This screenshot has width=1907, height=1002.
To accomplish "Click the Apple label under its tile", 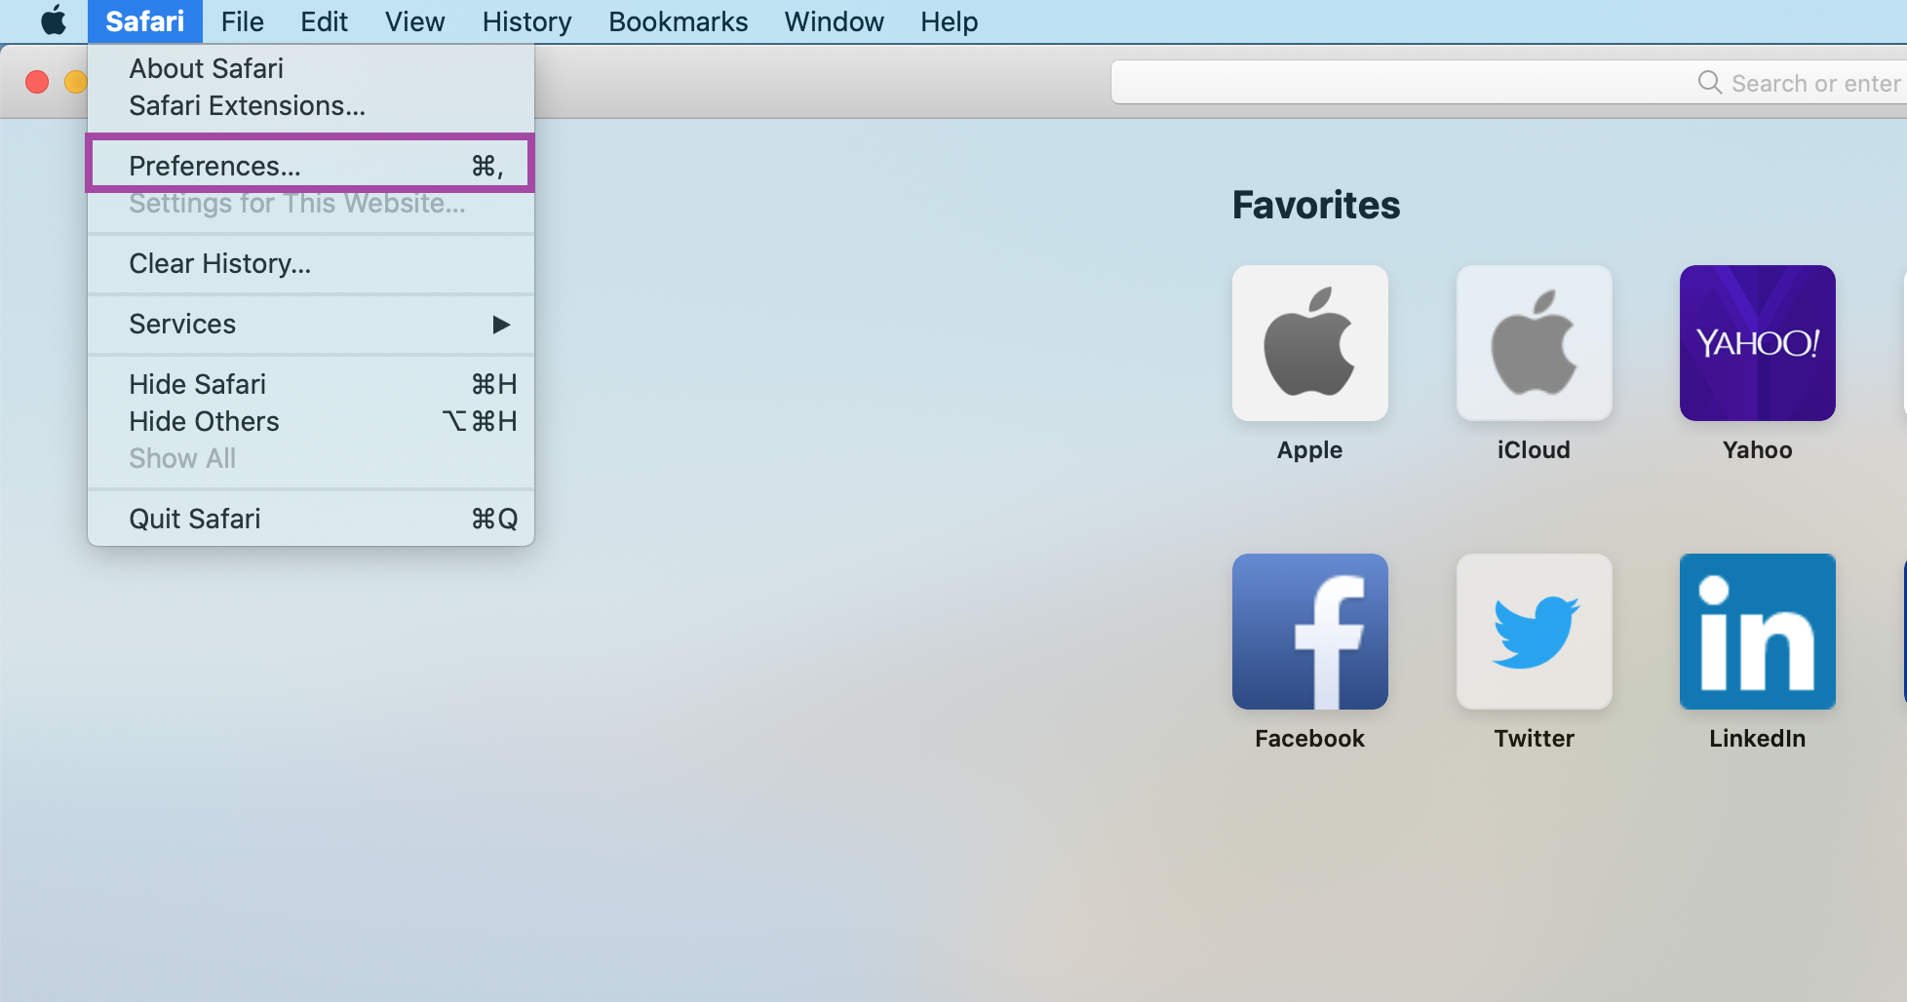I will pyautogui.click(x=1309, y=449).
